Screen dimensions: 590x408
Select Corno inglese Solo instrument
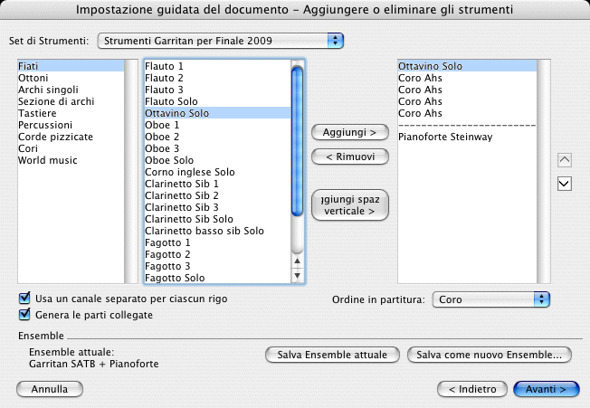190,172
